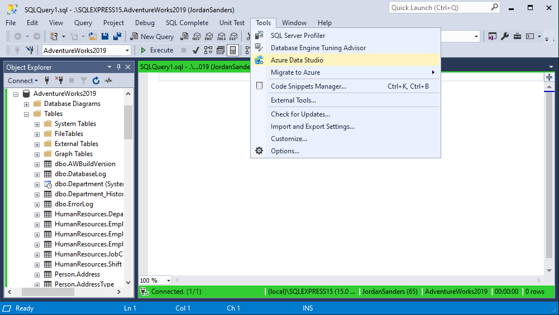This screenshot has height=315, width=559.
Task: Click the Change Connection plug icon
Action: pos(30,50)
